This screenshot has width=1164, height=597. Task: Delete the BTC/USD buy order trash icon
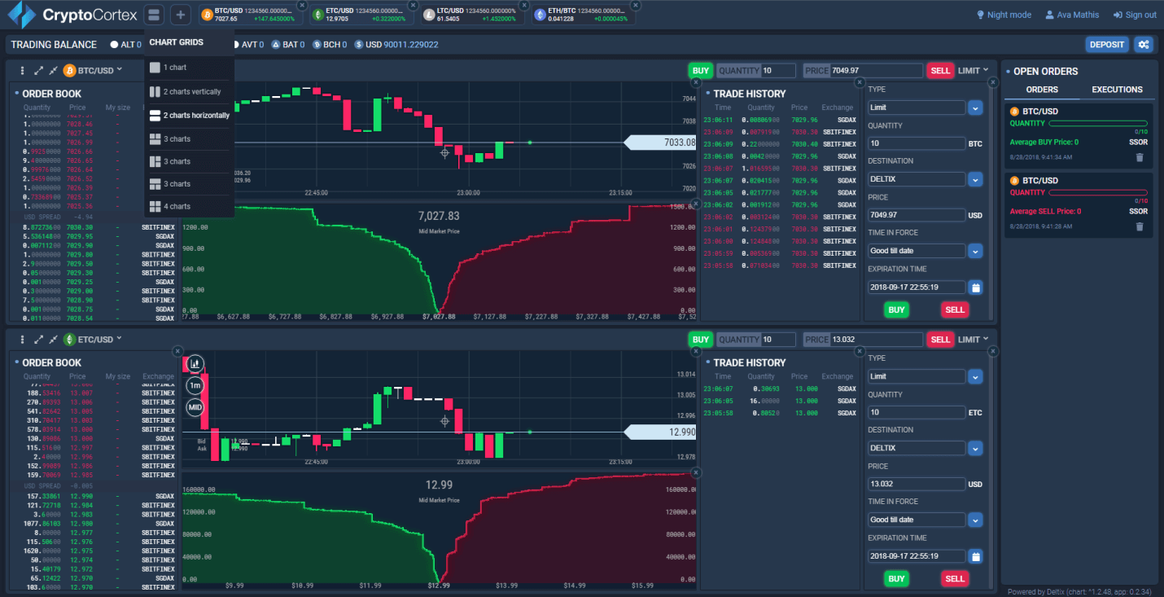tap(1140, 157)
